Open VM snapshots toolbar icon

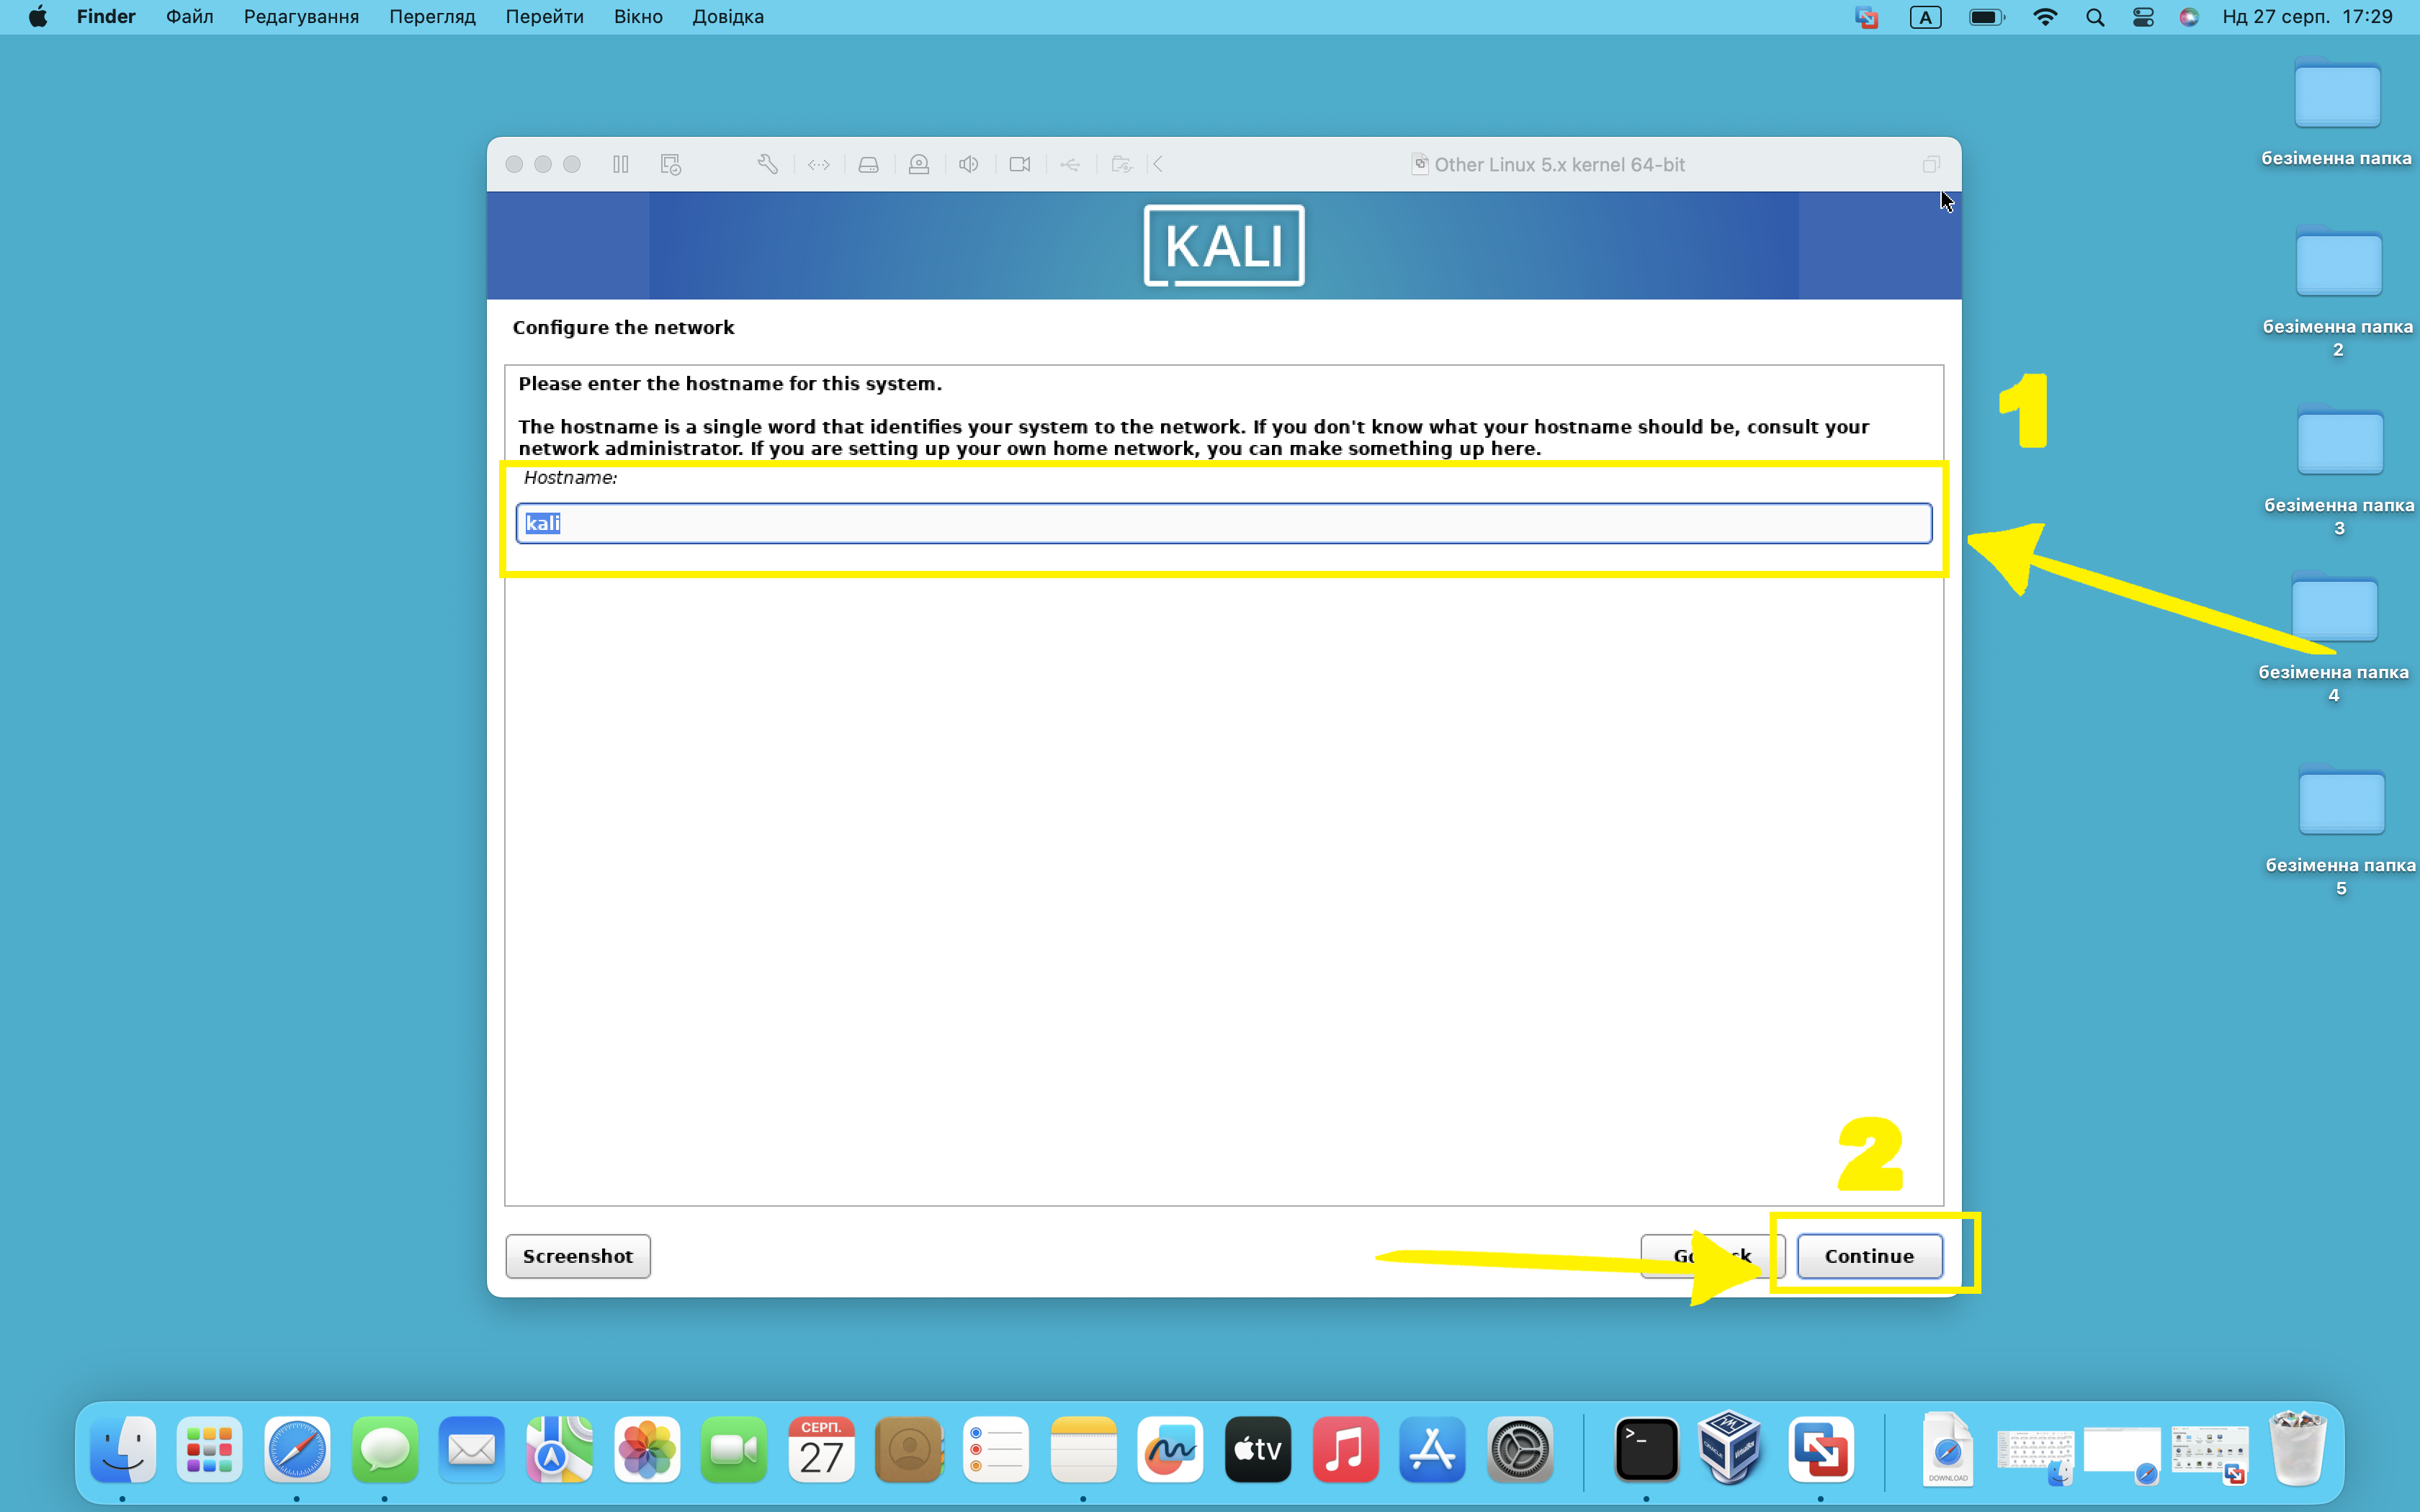670,164
